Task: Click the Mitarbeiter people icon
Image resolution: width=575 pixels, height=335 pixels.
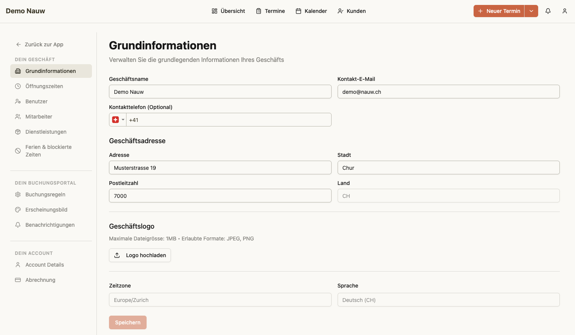Action: pos(18,117)
